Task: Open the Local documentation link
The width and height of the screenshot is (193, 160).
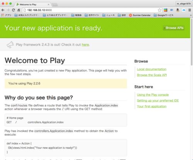Action: pos(152,69)
